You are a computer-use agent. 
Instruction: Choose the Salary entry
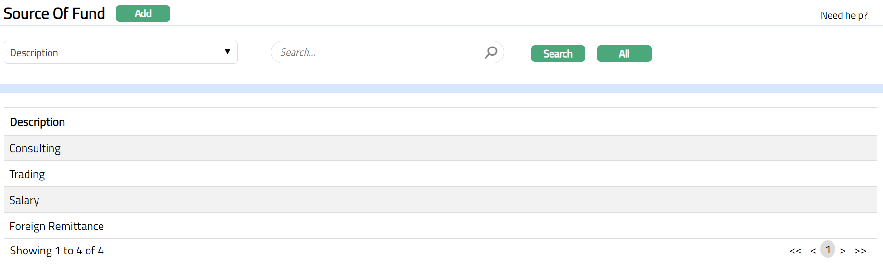(24, 200)
